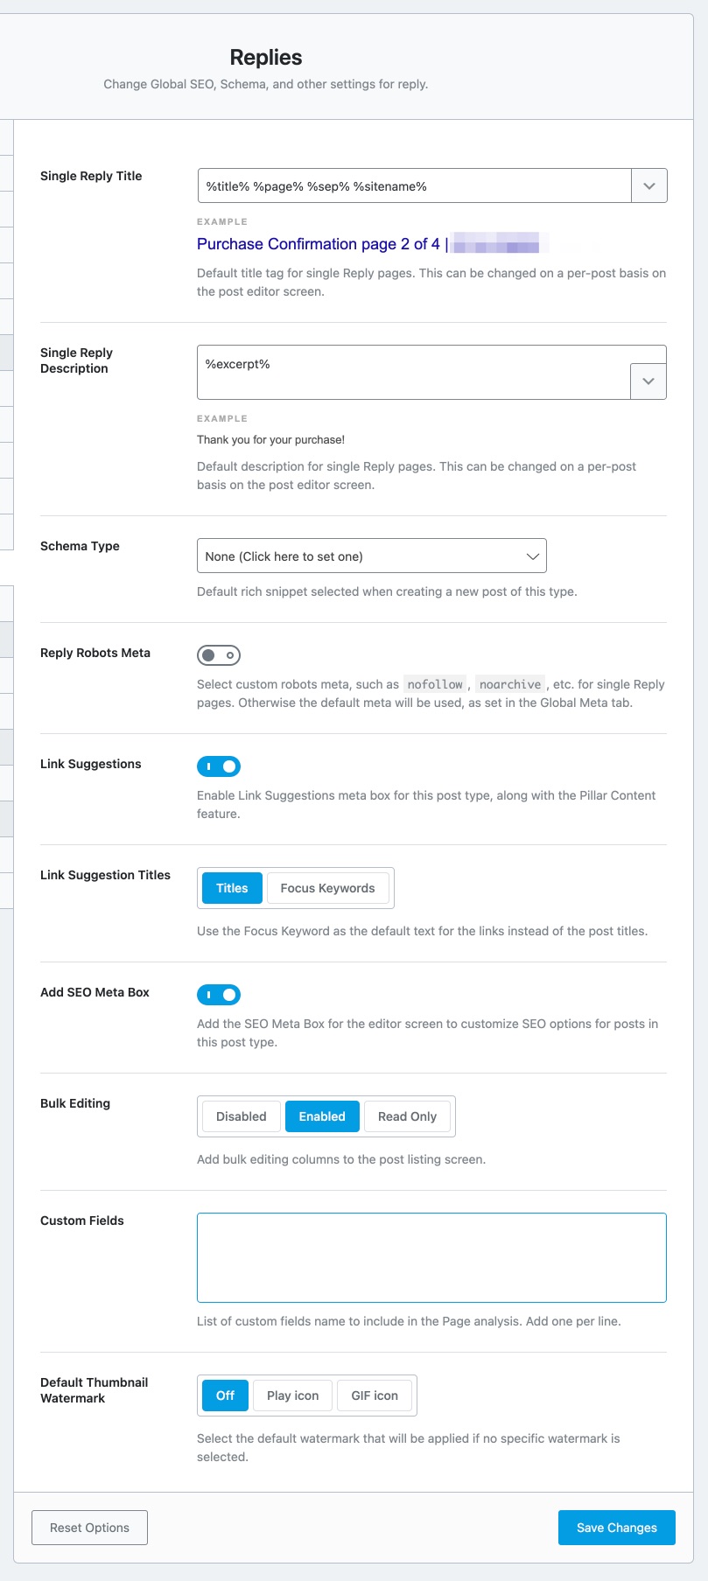The height and width of the screenshot is (1581, 708).
Task: Click the Purchase Confirmation example title link
Action: coord(319,244)
